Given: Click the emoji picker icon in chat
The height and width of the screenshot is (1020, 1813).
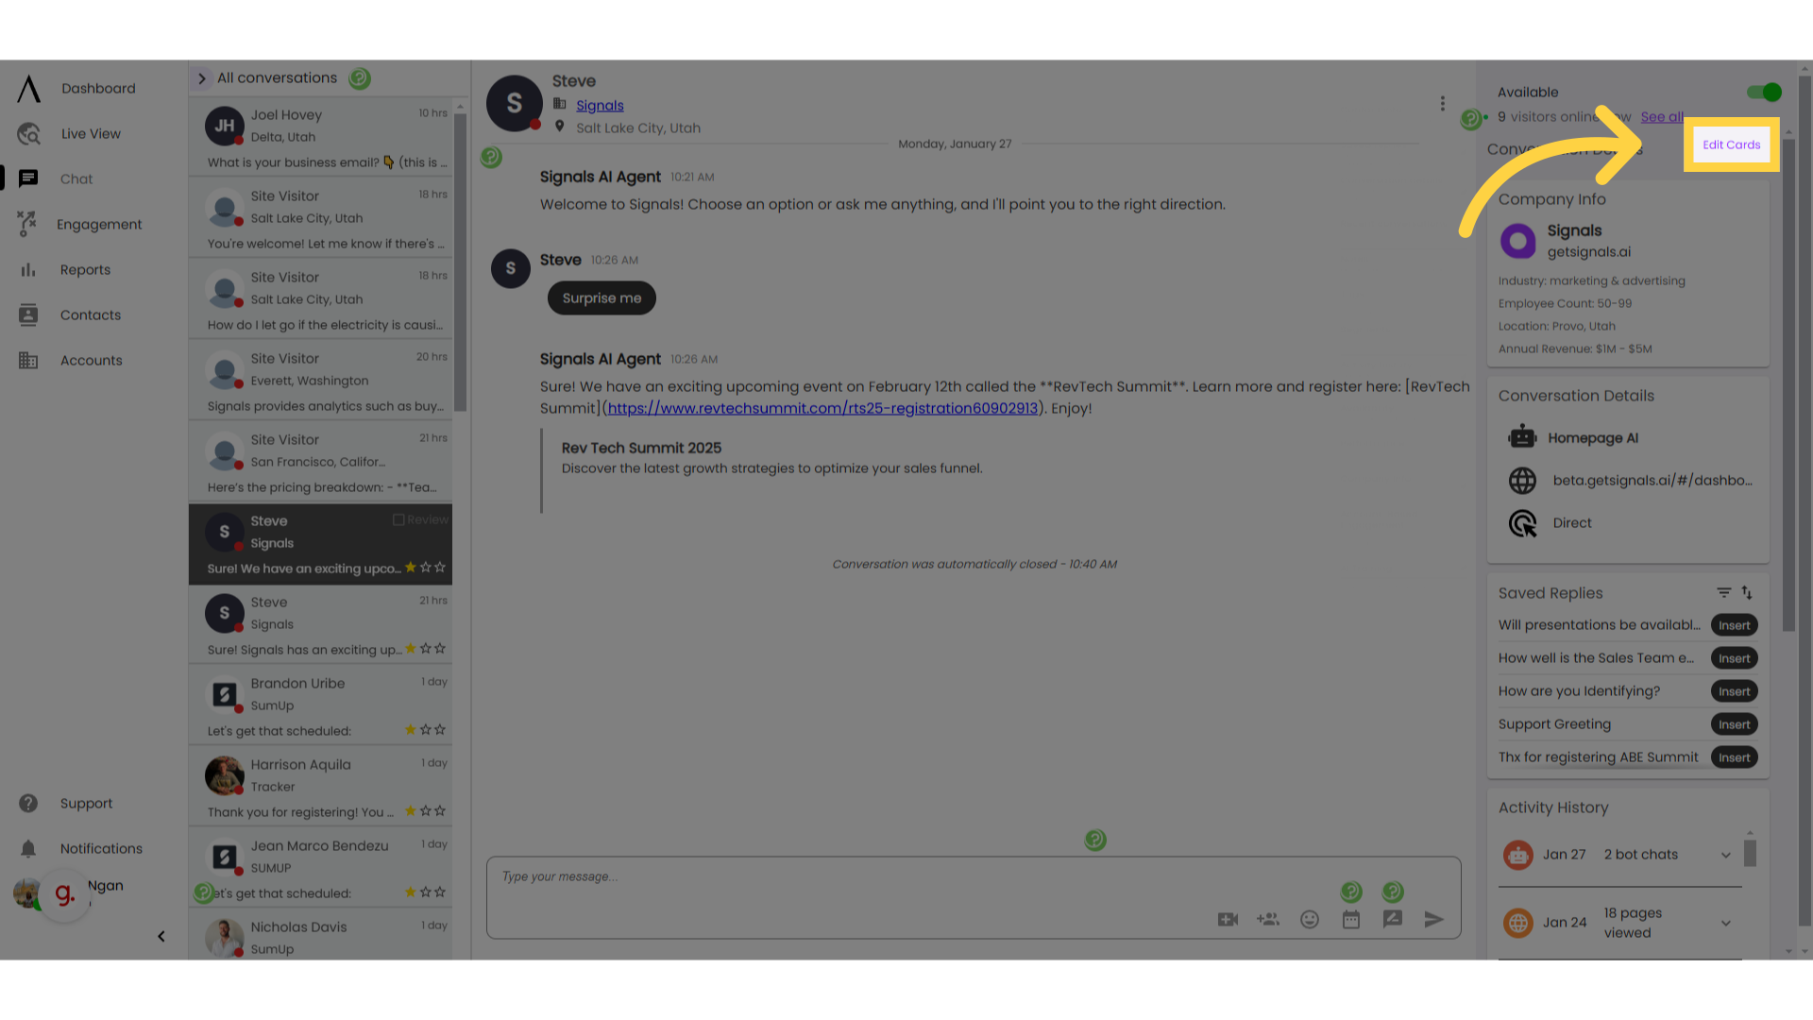Looking at the screenshot, I should [x=1310, y=919].
